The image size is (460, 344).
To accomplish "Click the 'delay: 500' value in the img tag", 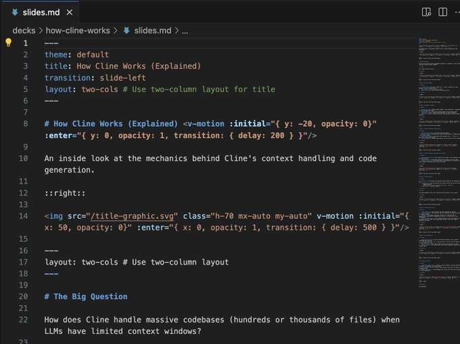I will tap(354, 228).
